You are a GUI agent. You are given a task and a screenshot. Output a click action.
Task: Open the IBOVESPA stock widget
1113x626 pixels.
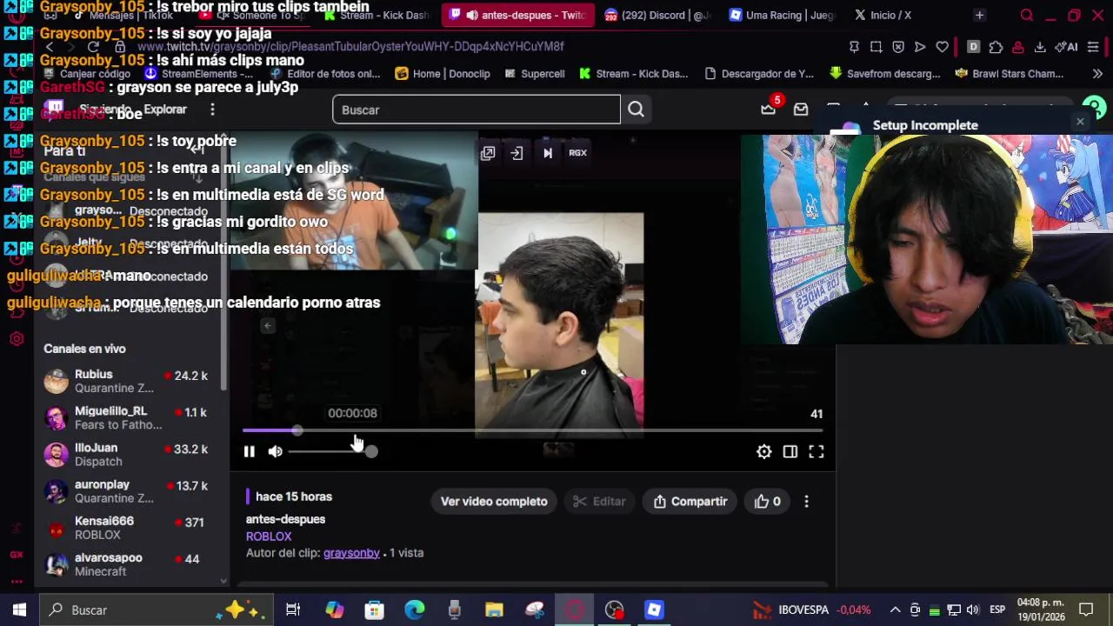tap(811, 609)
